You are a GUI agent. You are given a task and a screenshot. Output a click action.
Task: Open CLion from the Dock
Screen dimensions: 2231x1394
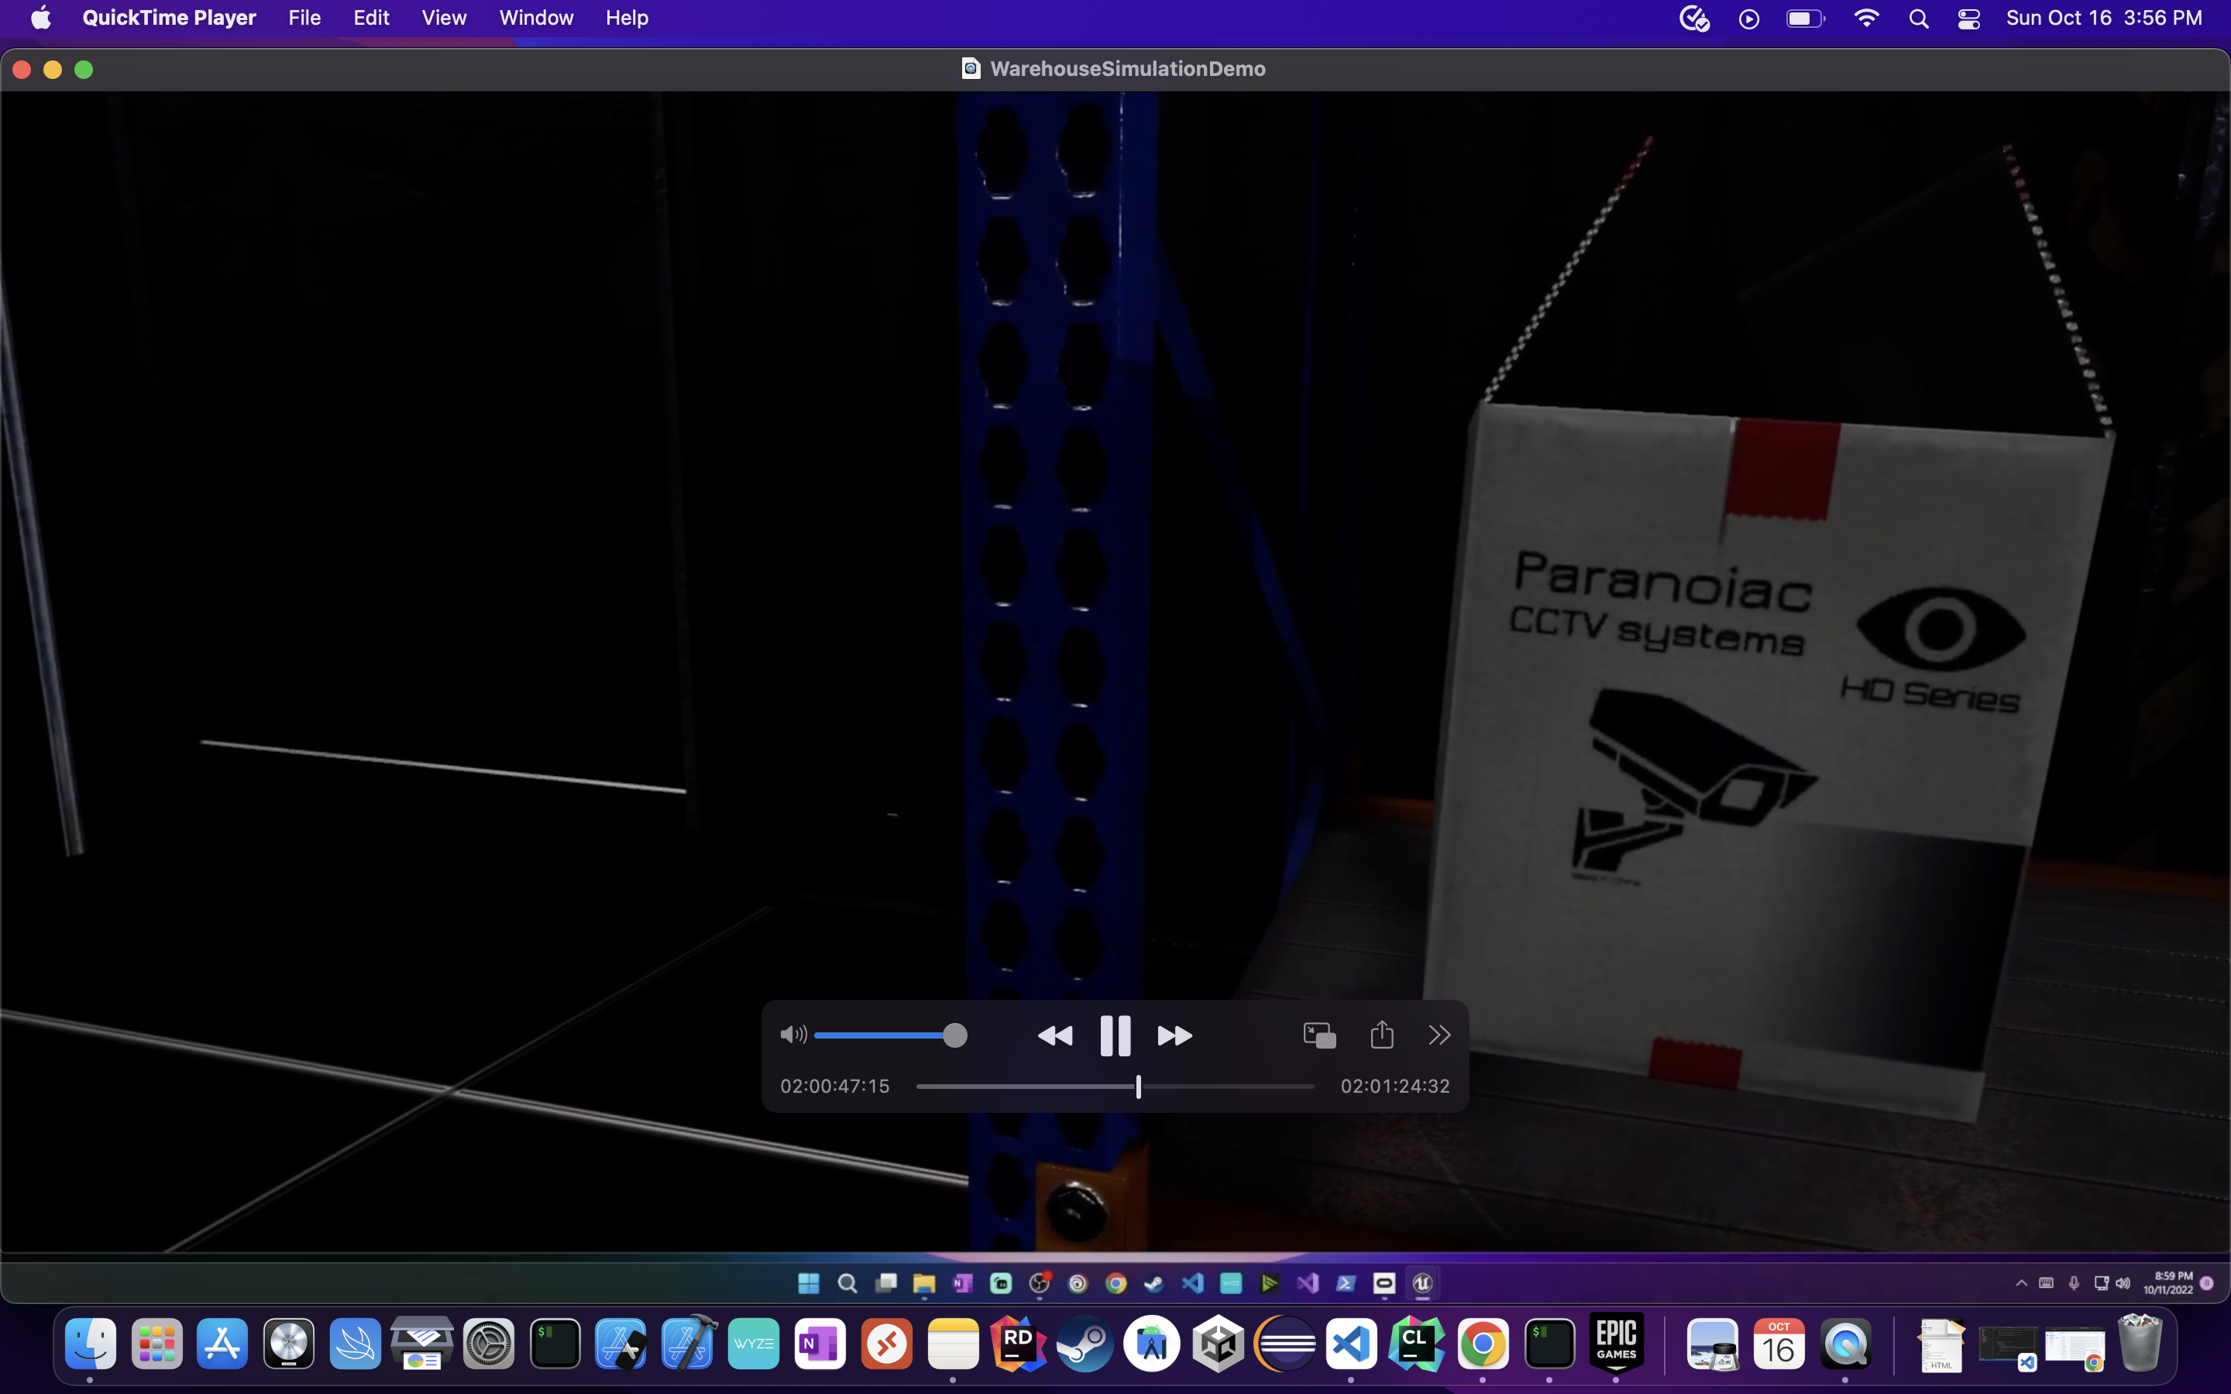click(1417, 1344)
